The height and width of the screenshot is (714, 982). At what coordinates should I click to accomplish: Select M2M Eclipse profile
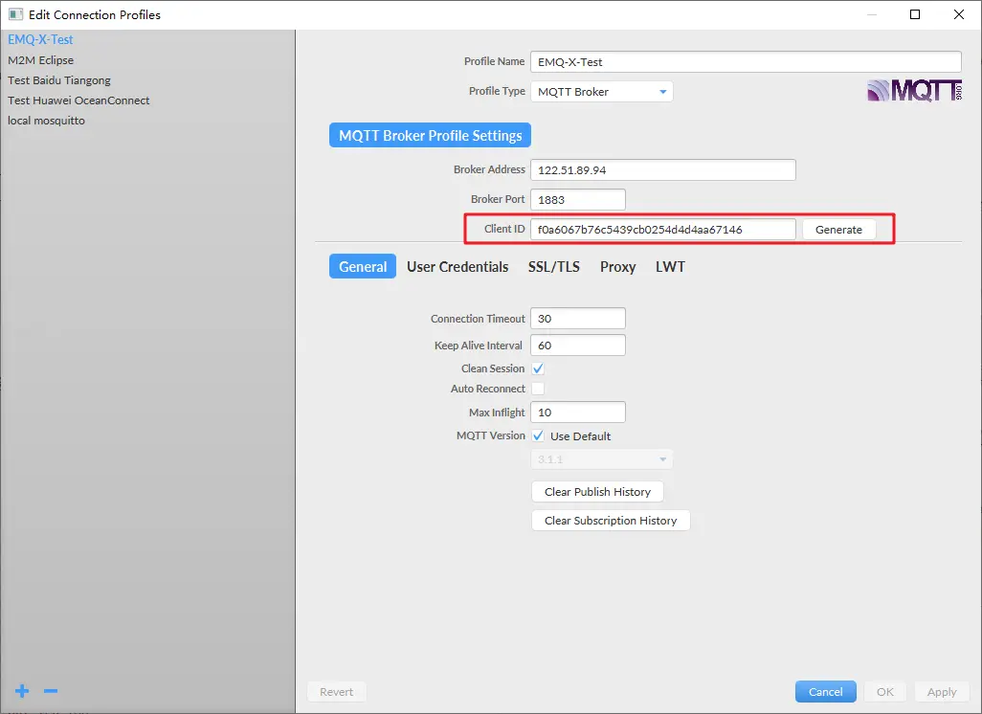pyautogui.click(x=147, y=60)
